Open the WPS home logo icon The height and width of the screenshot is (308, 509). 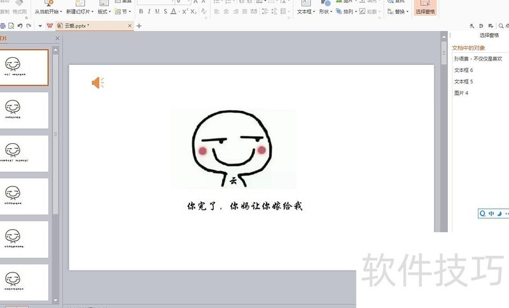(50, 26)
